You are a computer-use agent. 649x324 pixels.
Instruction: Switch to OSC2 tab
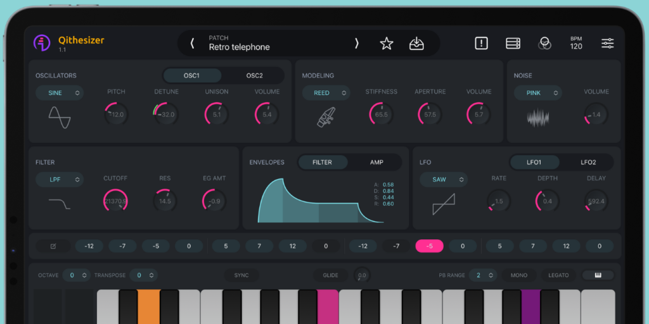click(x=255, y=76)
